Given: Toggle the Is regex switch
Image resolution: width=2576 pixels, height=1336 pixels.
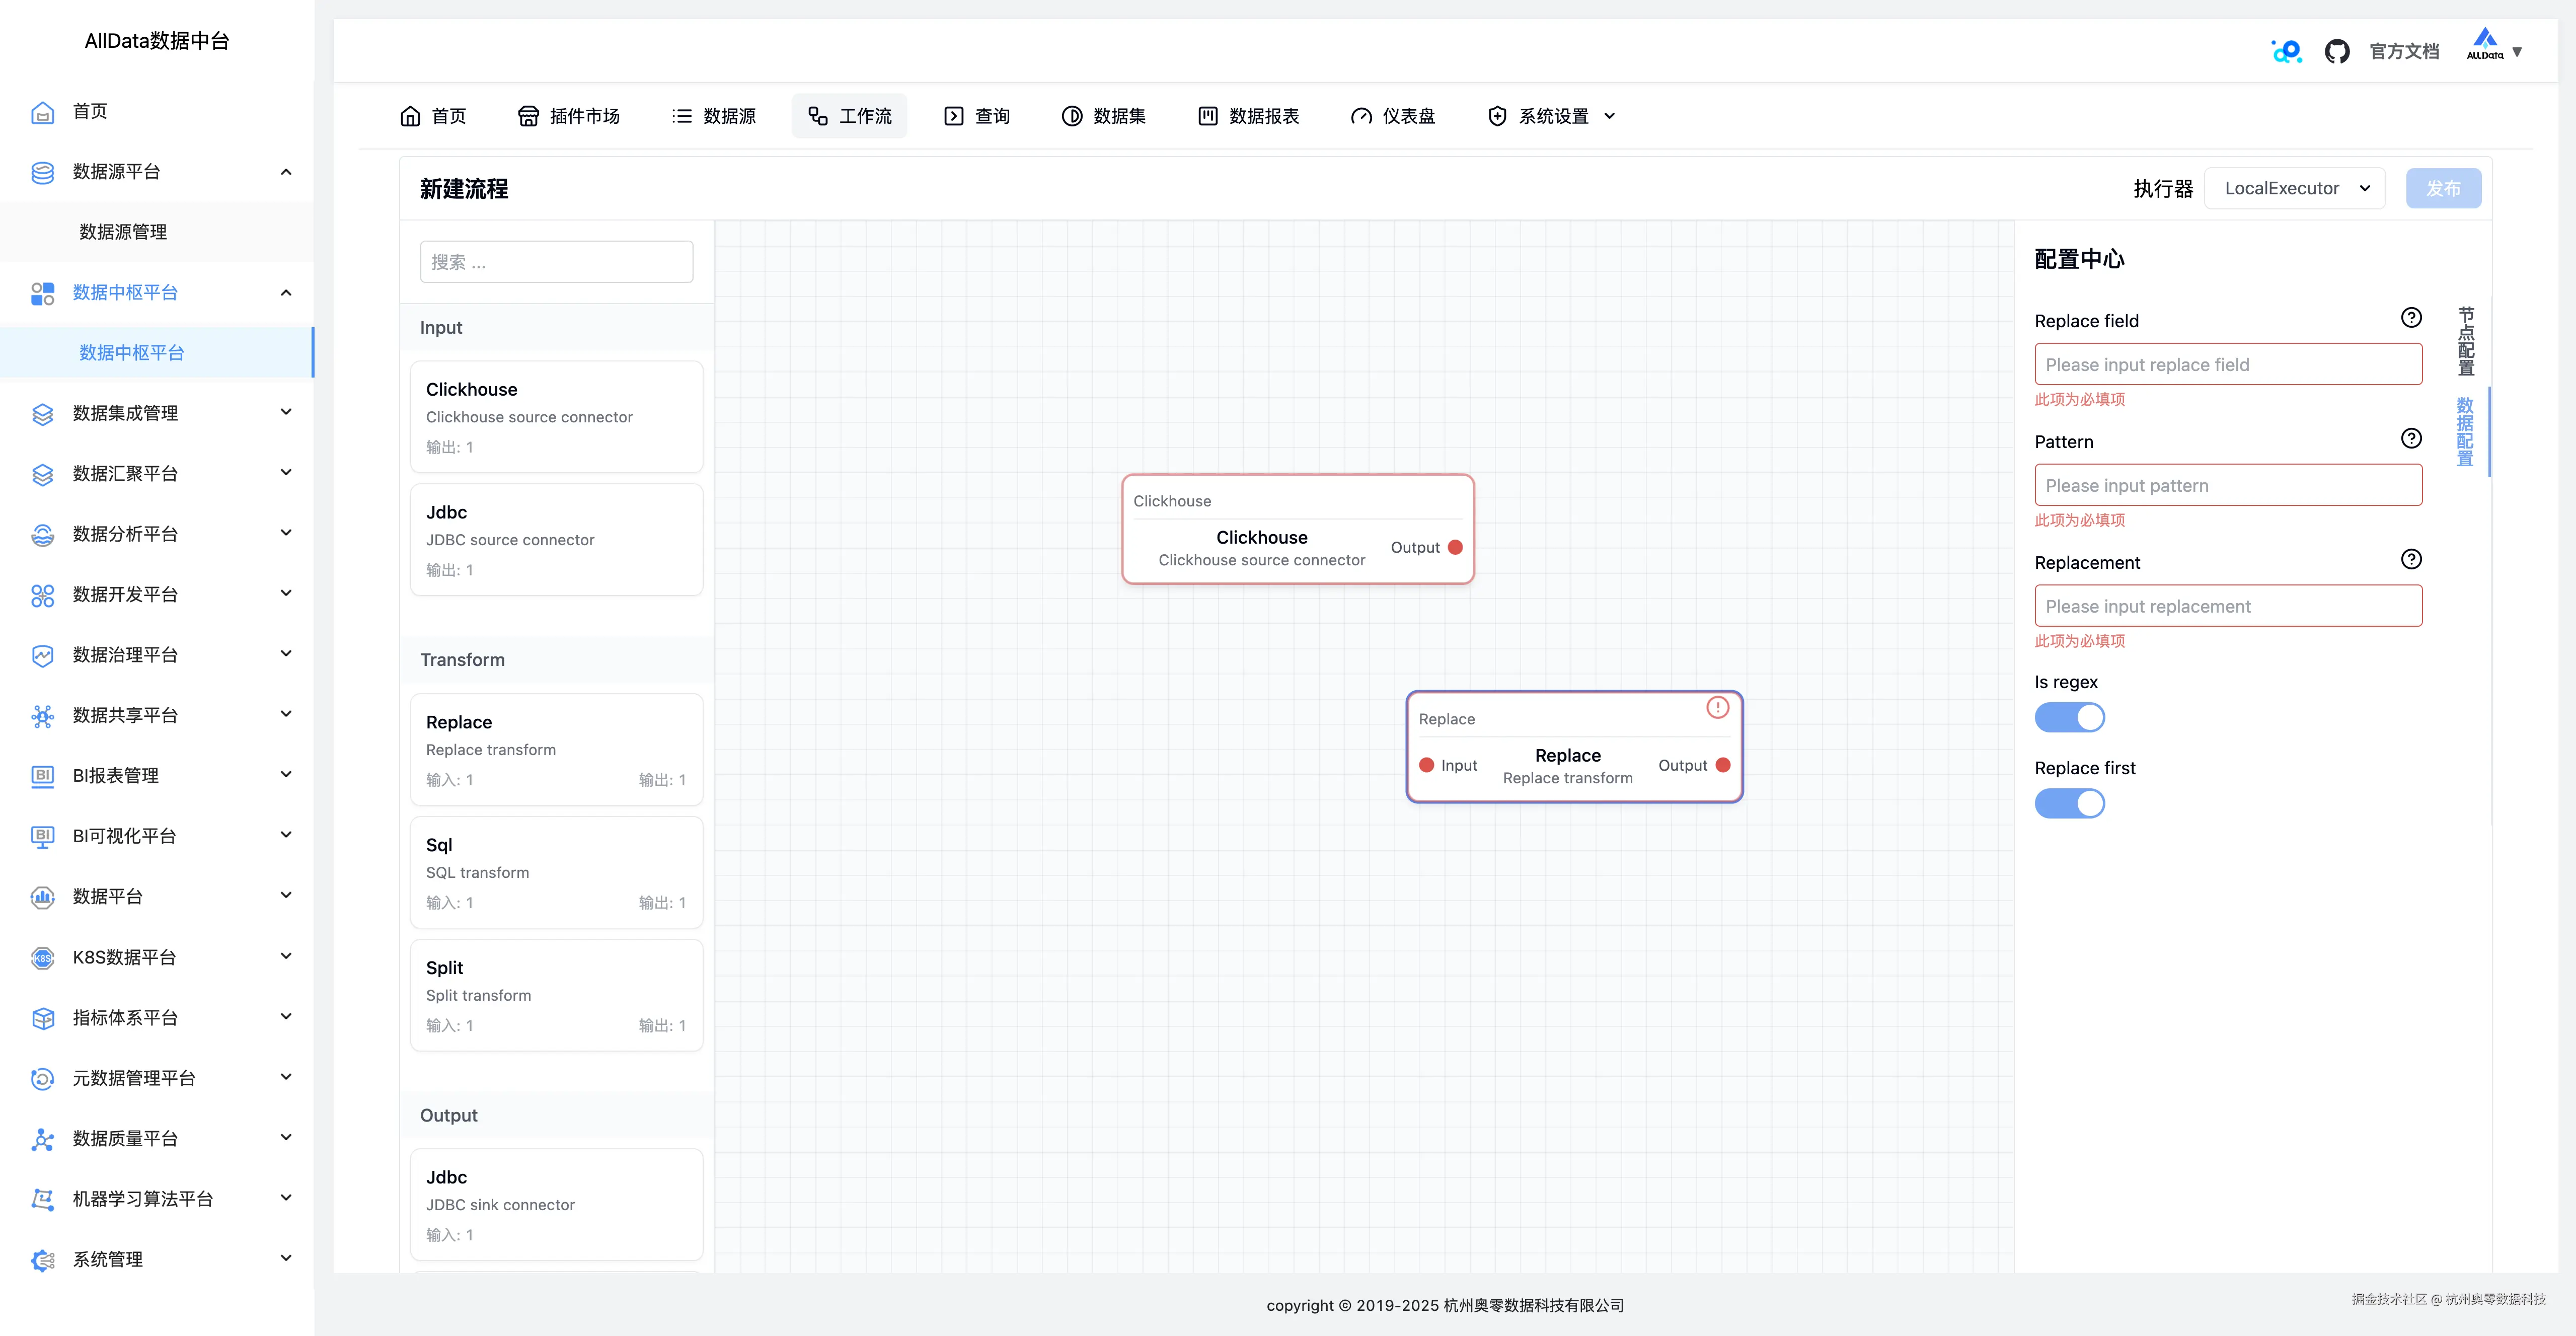Looking at the screenshot, I should coord(2069,718).
